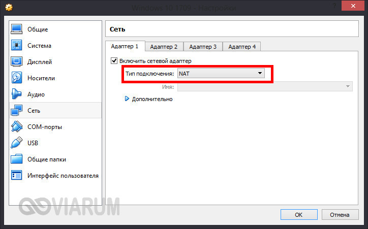
Task: Select the USB category label
Action: 33,143
